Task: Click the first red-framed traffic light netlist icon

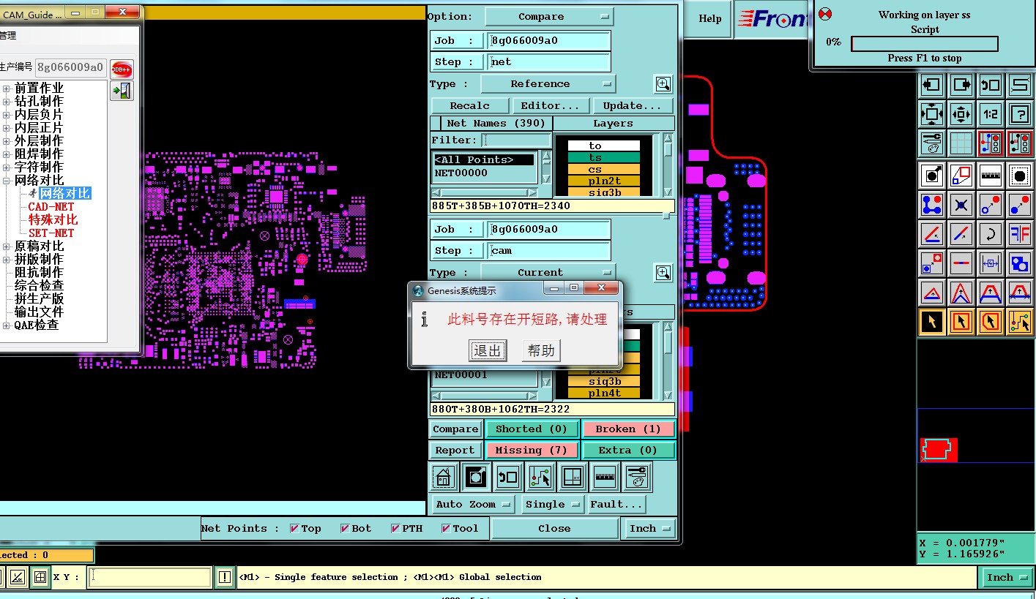Action: coord(991,143)
